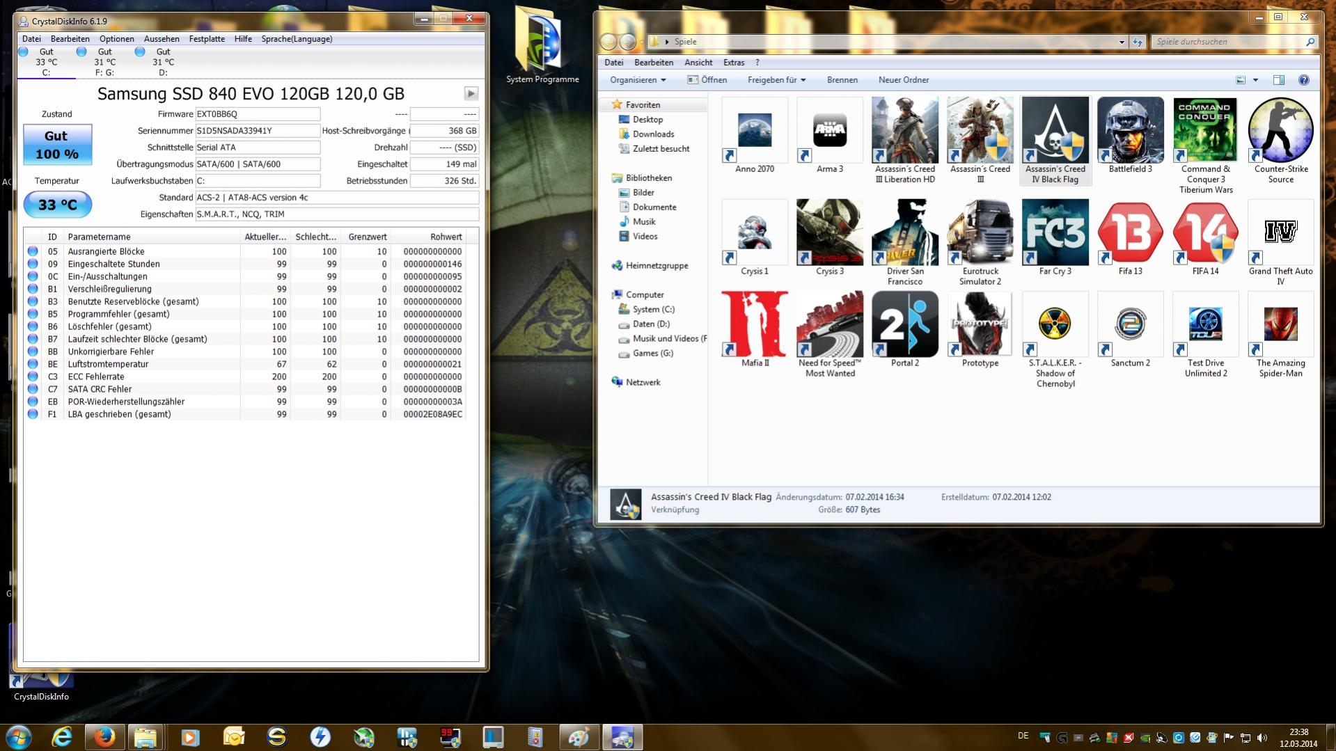This screenshot has width=1336, height=751.
Task: Open the Bearbeiten menu in CrystalDiskInfo
Action: click(70, 39)
